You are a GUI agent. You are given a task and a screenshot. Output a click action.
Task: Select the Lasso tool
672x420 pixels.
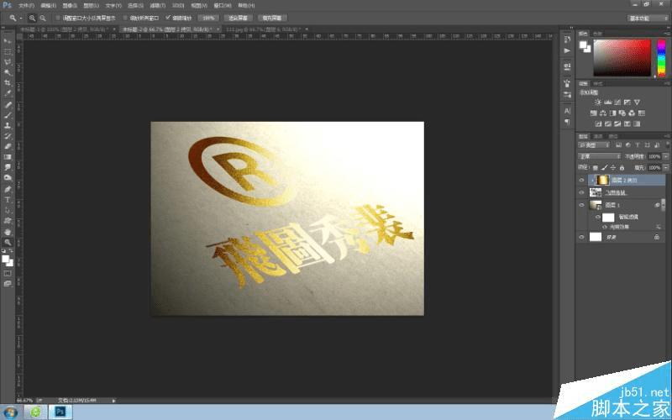point(8,62)
